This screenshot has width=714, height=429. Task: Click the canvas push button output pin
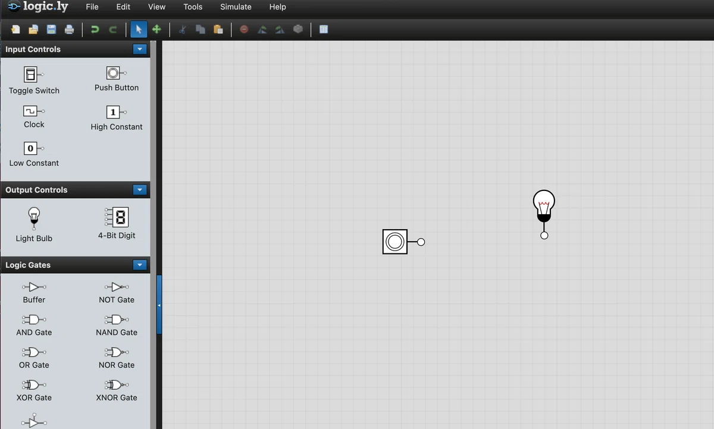[x=421, y=242]
